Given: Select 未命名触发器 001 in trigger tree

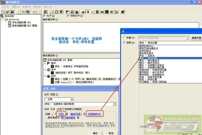Looking at the screenshot, I should 21,22.
